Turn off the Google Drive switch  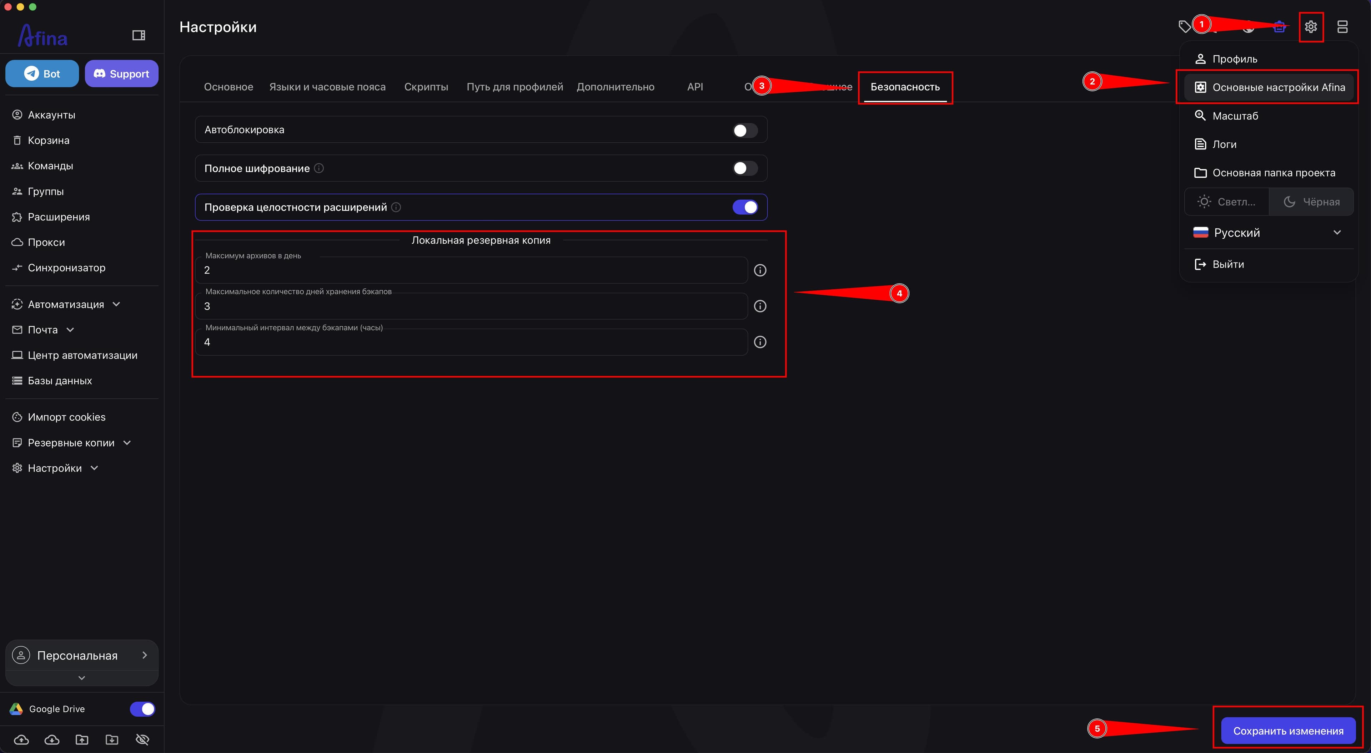142,709
